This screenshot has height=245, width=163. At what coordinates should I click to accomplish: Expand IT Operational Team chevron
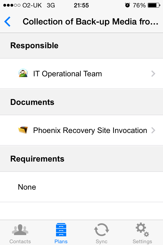[153, 73]
